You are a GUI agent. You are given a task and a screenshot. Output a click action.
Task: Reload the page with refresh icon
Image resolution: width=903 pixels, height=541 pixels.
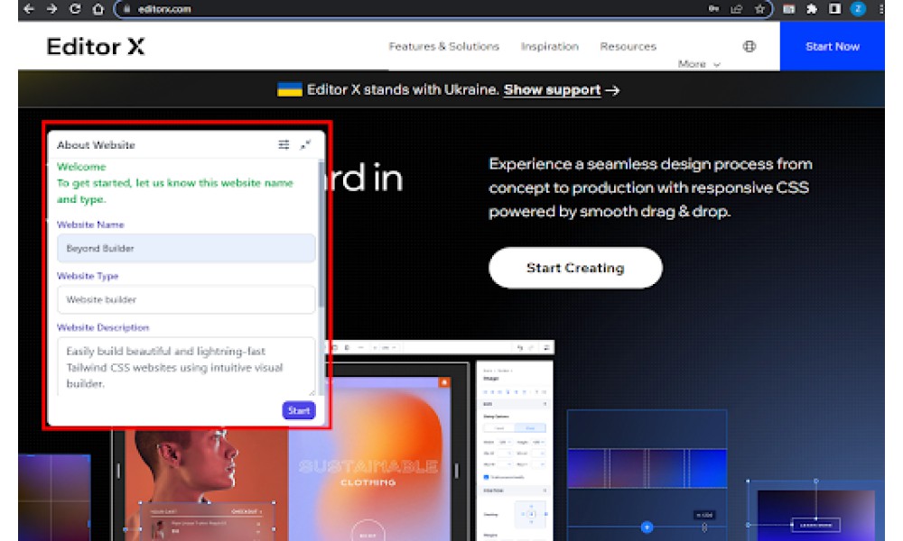[75, 9]
